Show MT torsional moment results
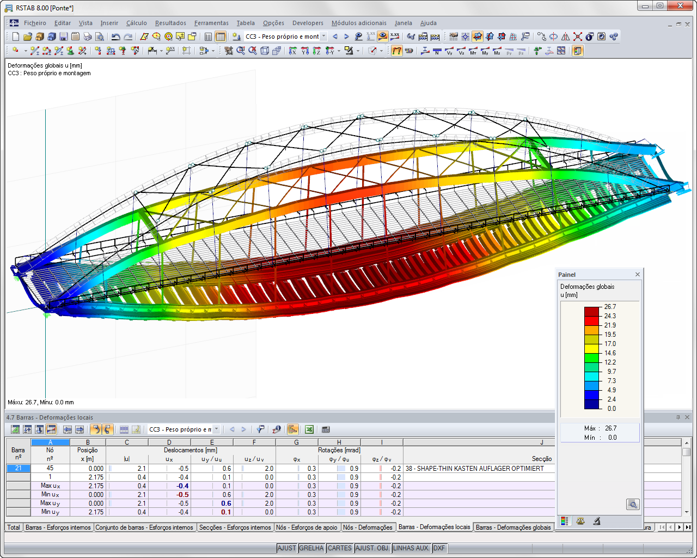Viewport: 697px width, 558px height. point(473,51)
